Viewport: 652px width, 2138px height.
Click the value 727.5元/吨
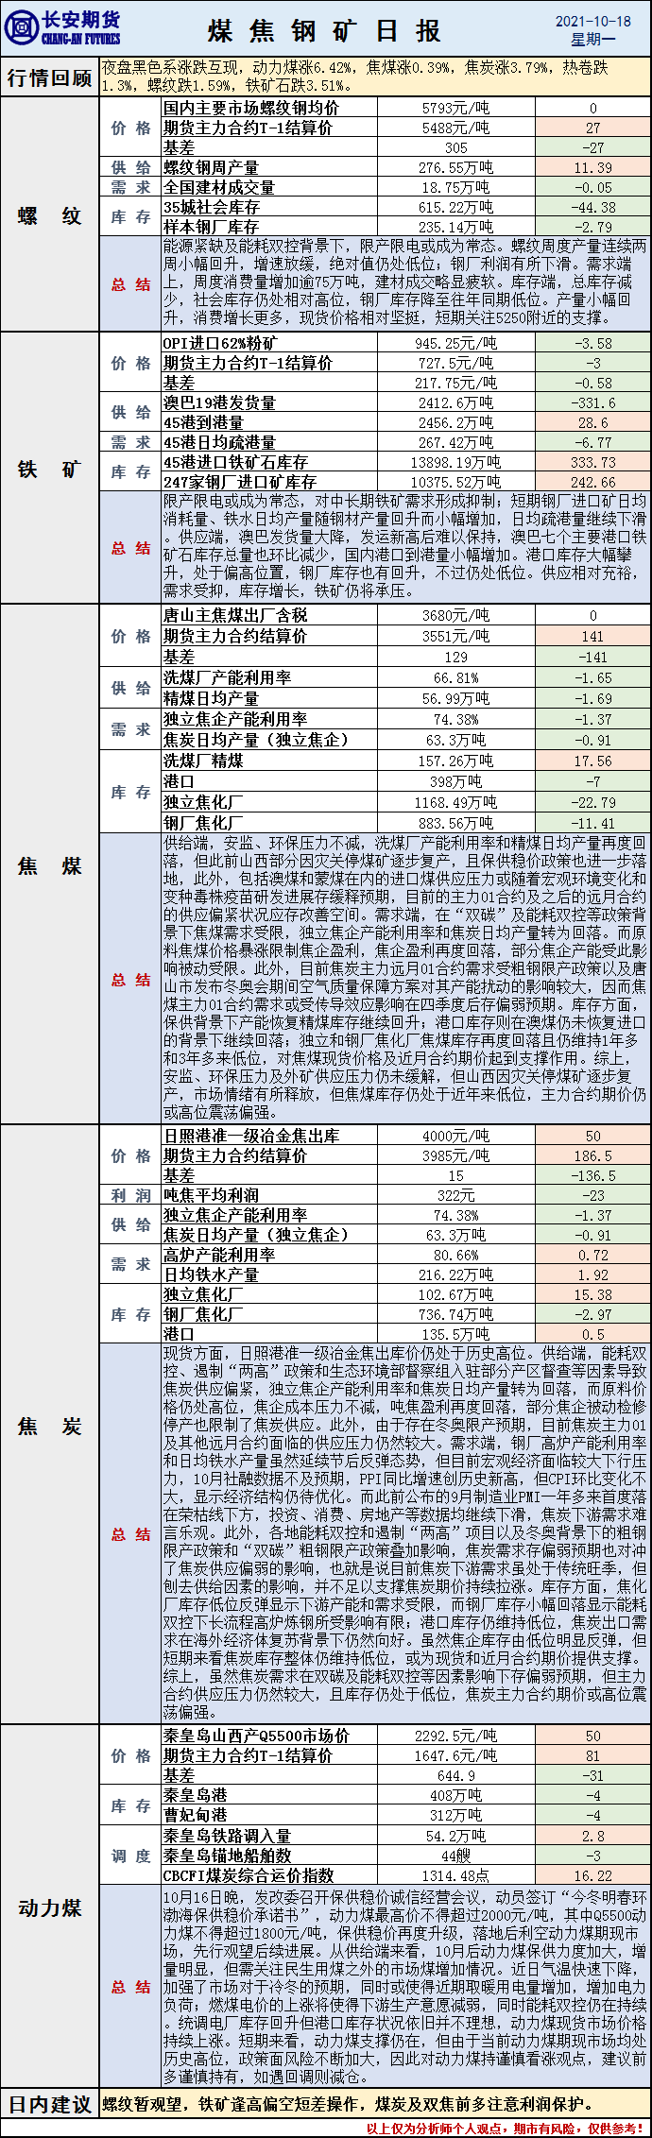click(x=455, y=364)
